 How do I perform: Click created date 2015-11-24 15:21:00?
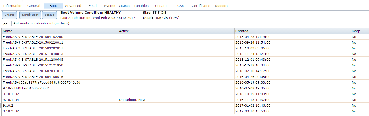253,54
